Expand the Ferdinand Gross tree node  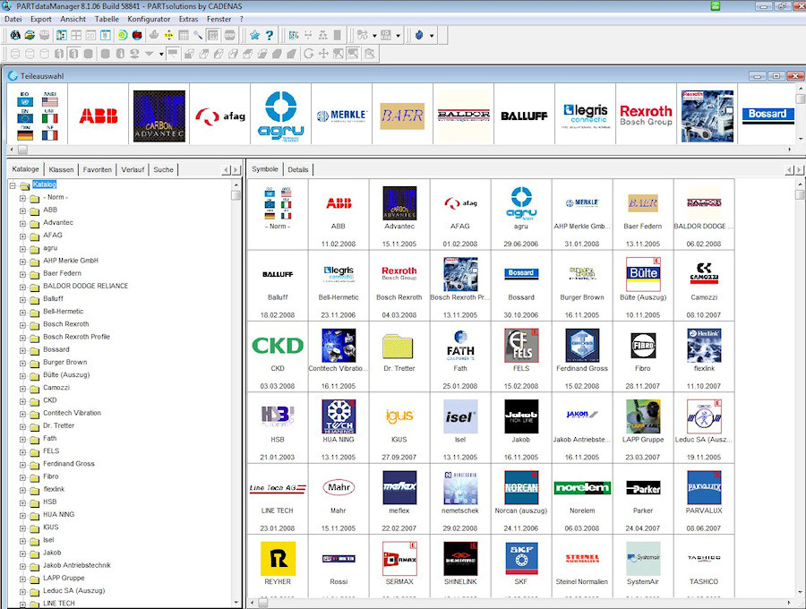coord(22,465)
